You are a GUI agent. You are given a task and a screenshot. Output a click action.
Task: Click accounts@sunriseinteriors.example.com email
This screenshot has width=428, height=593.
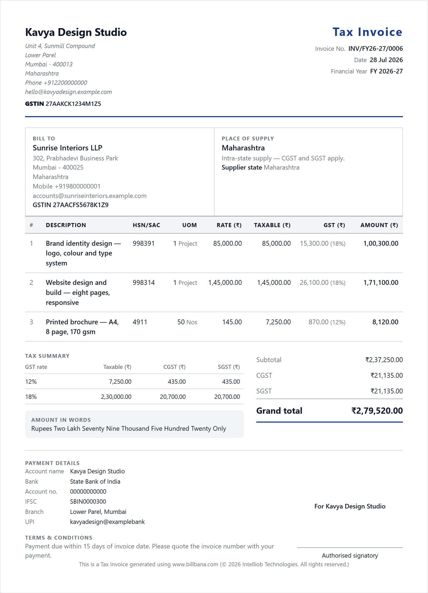pyautogui.click(x=90, y=196)
